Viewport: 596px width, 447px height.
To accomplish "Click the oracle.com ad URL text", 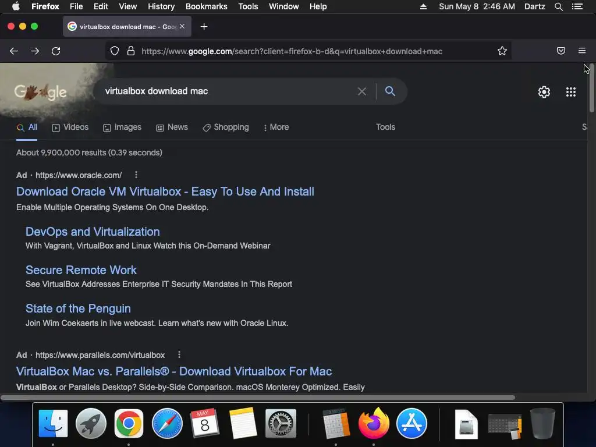I will [x=79, y=175].
